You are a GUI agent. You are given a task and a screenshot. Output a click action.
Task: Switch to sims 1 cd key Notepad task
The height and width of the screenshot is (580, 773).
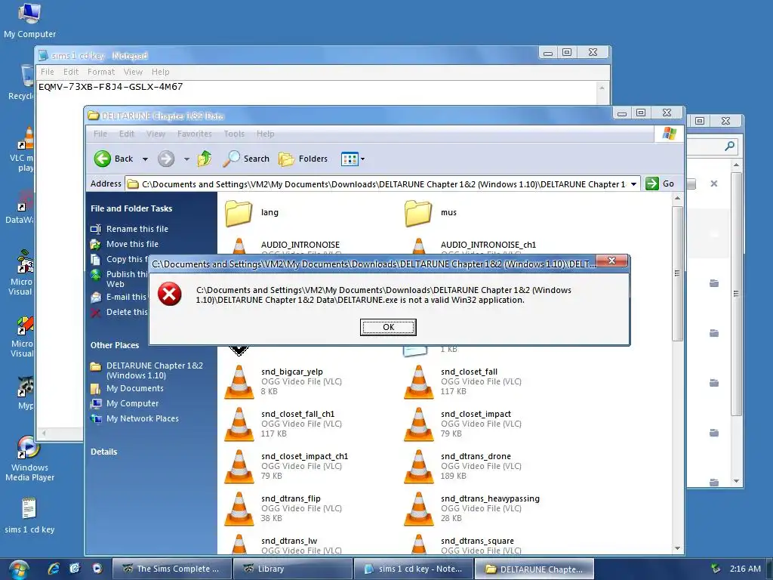pyautogui.click(x=413, y=569)
